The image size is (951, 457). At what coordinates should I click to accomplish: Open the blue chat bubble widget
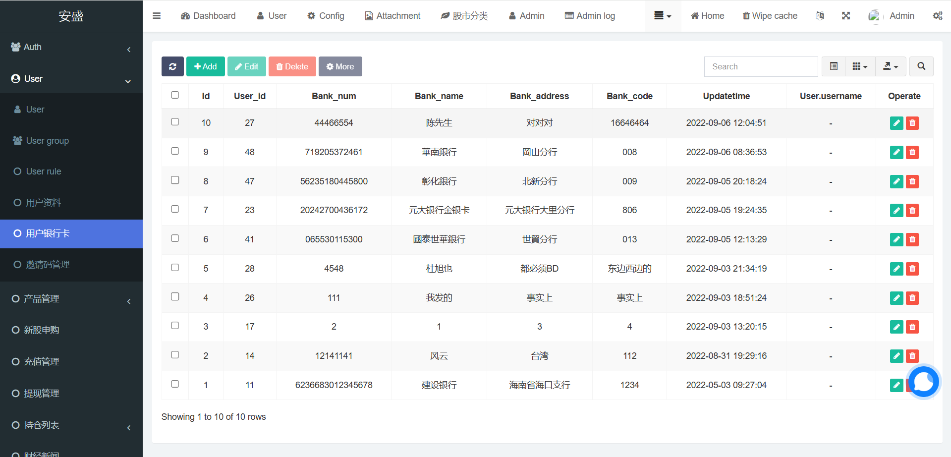pyautogui.click(x=923, y=382)
